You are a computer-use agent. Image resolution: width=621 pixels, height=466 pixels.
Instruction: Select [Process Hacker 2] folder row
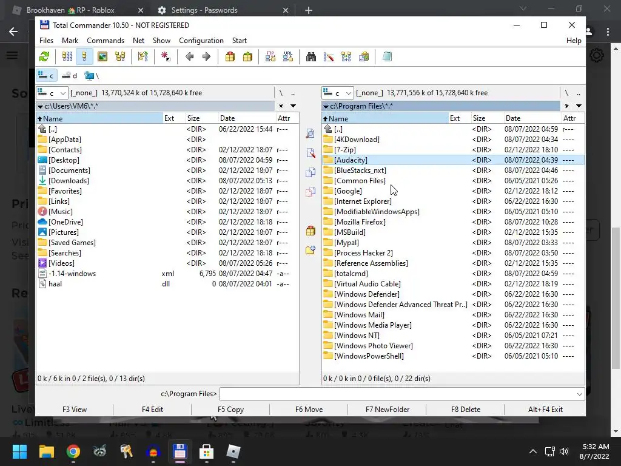click(453, 253)
